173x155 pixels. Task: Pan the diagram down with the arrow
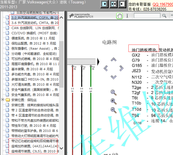pyautogui.click(x=114, y=77)
